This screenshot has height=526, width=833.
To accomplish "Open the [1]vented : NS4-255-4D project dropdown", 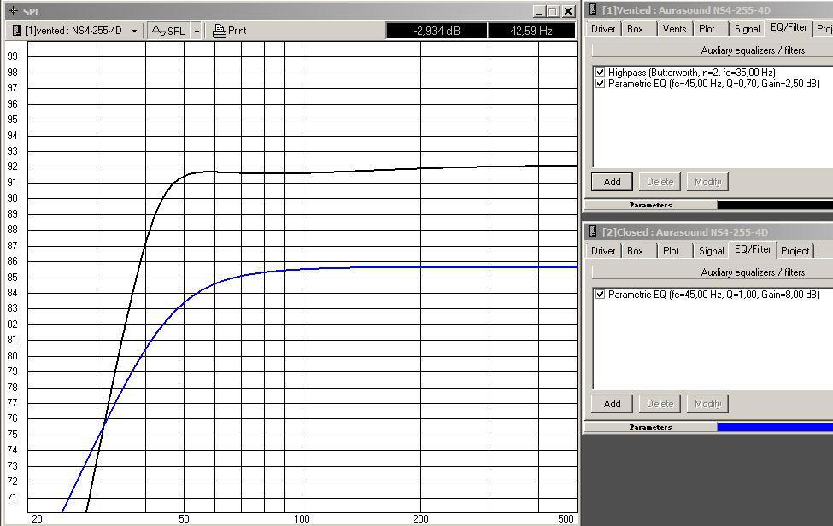I will (134, 31).
